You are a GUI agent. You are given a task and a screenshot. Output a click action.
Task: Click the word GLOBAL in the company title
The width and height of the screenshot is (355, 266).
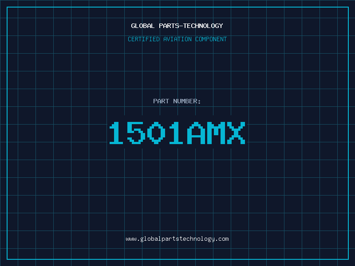[143, 26]
